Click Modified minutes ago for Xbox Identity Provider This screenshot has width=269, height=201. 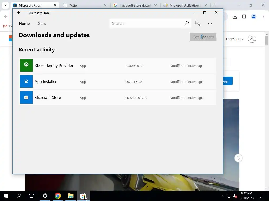tap(187, 66)
